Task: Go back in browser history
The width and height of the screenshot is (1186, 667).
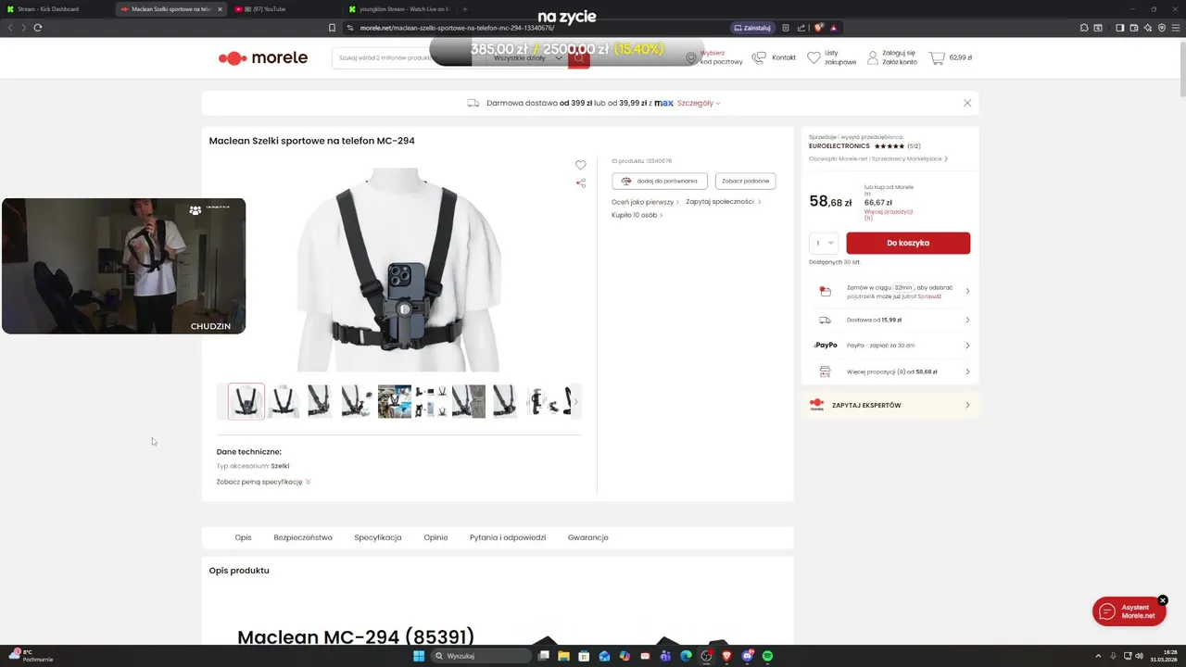Action: pyautogui.click(x=10, y=28)
